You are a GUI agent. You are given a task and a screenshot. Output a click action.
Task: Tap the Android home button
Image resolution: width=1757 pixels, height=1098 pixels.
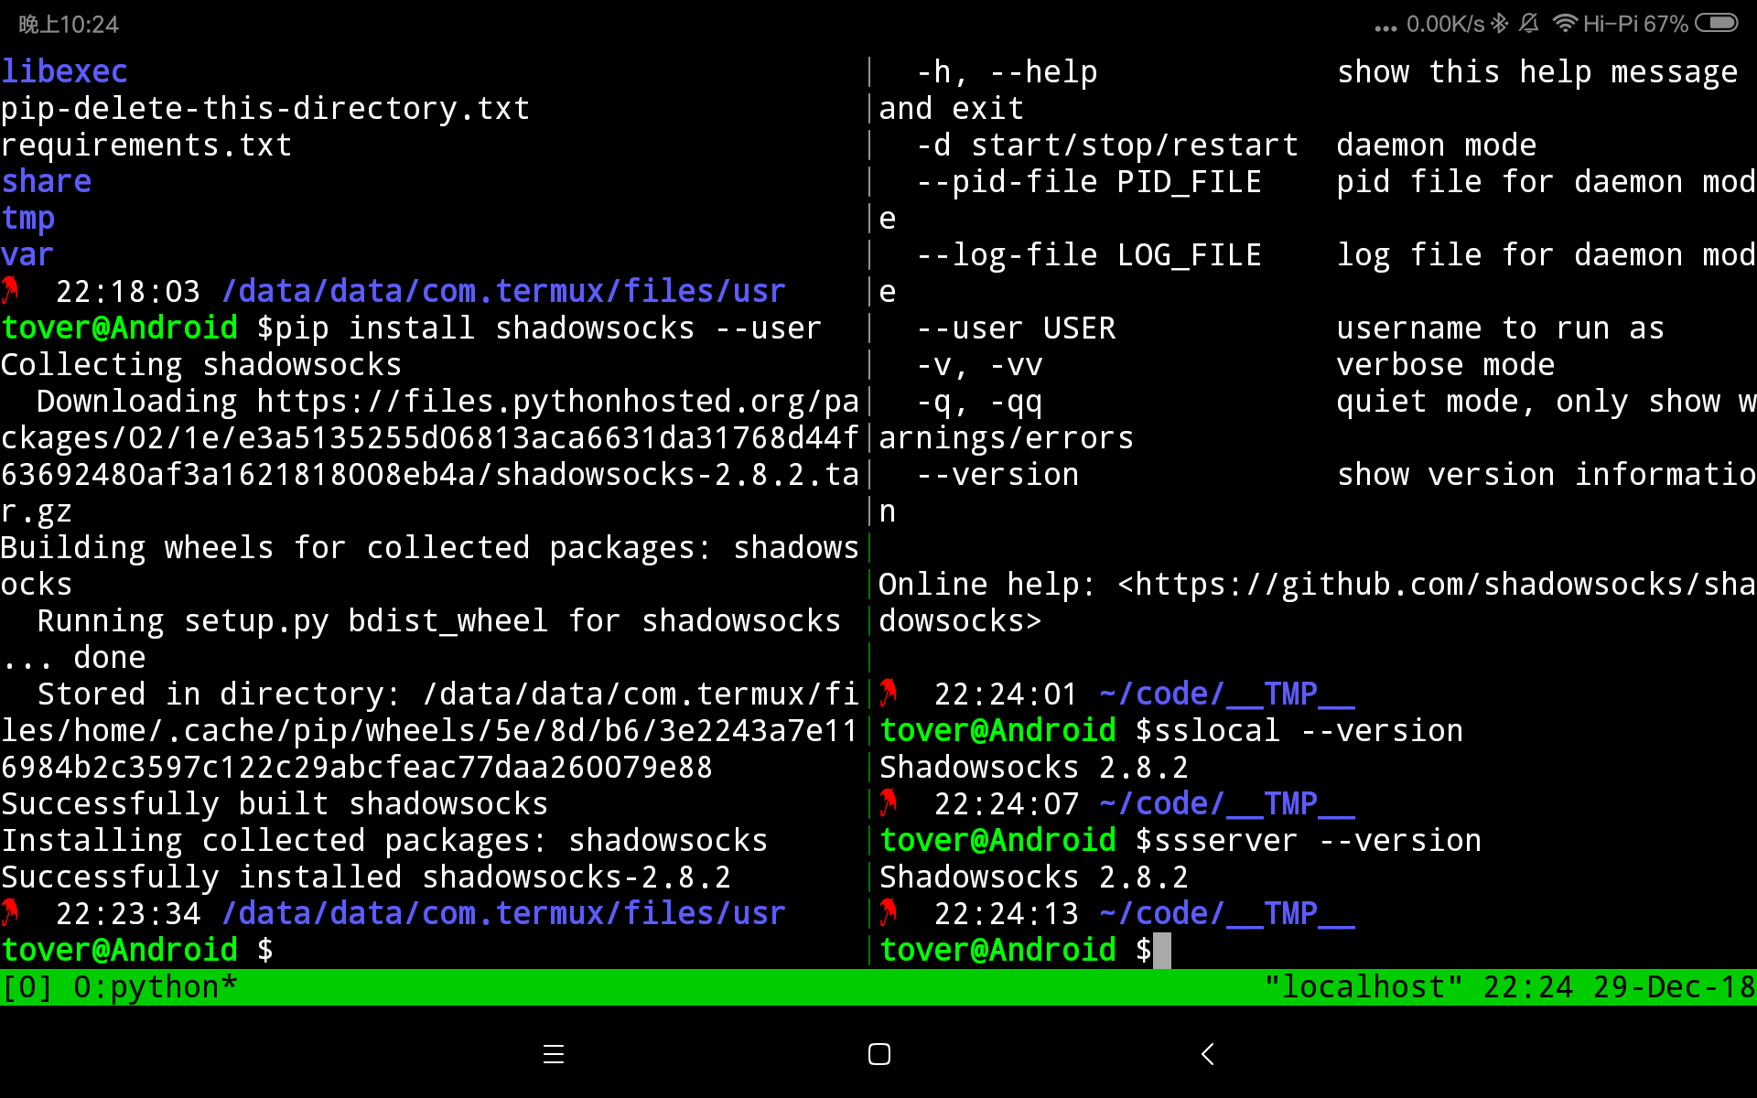pos(879,1054)
